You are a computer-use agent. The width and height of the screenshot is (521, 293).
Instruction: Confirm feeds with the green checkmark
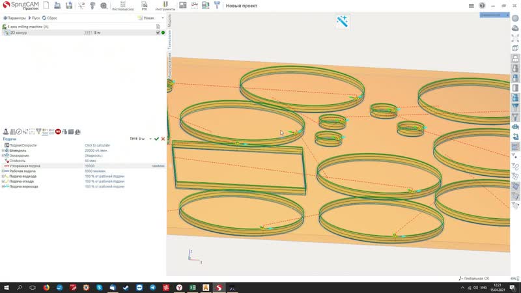[156, 139]
